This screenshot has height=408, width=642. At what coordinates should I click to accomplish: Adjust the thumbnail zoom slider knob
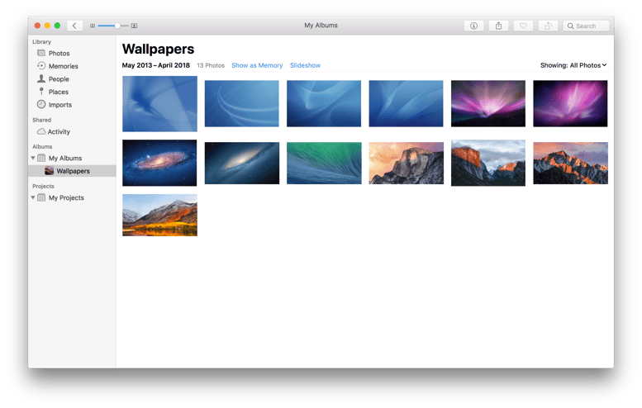[x=117, y=26]
